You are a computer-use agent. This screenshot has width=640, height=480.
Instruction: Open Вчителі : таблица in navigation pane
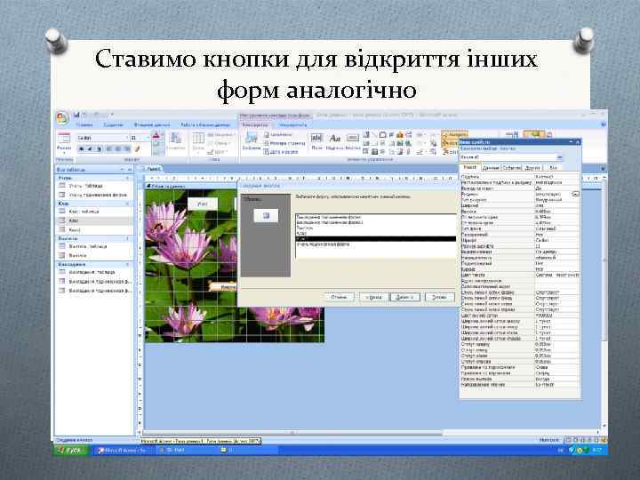pyautogui.click(x=88, y=246)
